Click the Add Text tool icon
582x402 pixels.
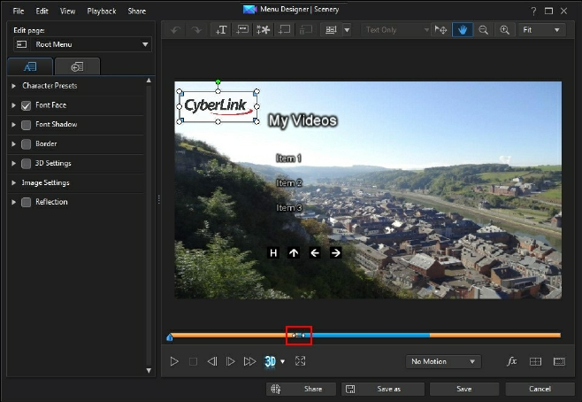[x=222, y=30]
